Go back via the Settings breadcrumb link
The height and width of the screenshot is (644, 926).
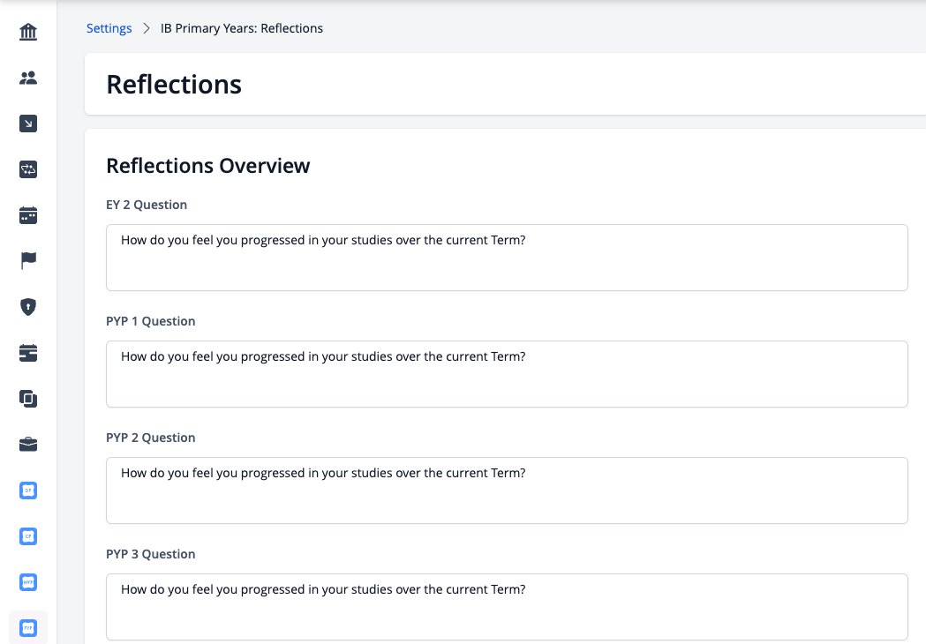(x=109, y=28)
